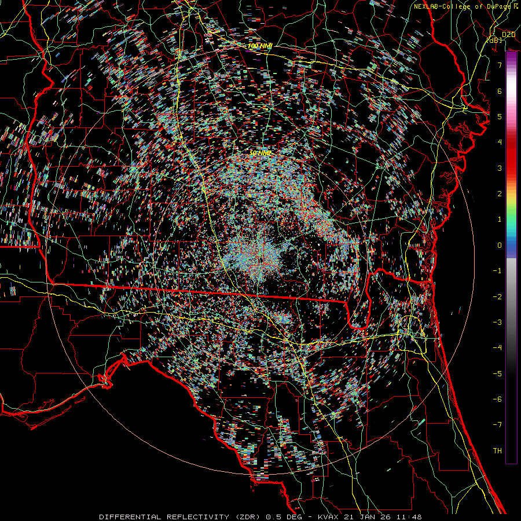This screenshot has width=521, height=521.
Task: Click the color bar at 3 dB
Action: click(x=511, y=168)
